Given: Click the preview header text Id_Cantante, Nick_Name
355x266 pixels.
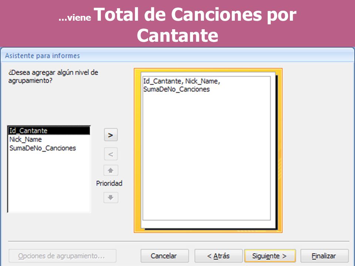Looking at the screenshot, I should (x=182, y=81).
